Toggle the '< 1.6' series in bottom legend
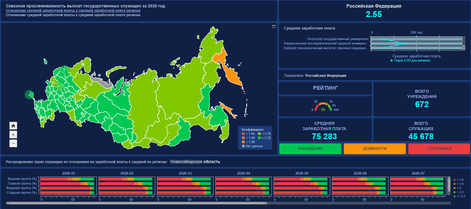Screen dimensions: 471x209 [455, 180]
